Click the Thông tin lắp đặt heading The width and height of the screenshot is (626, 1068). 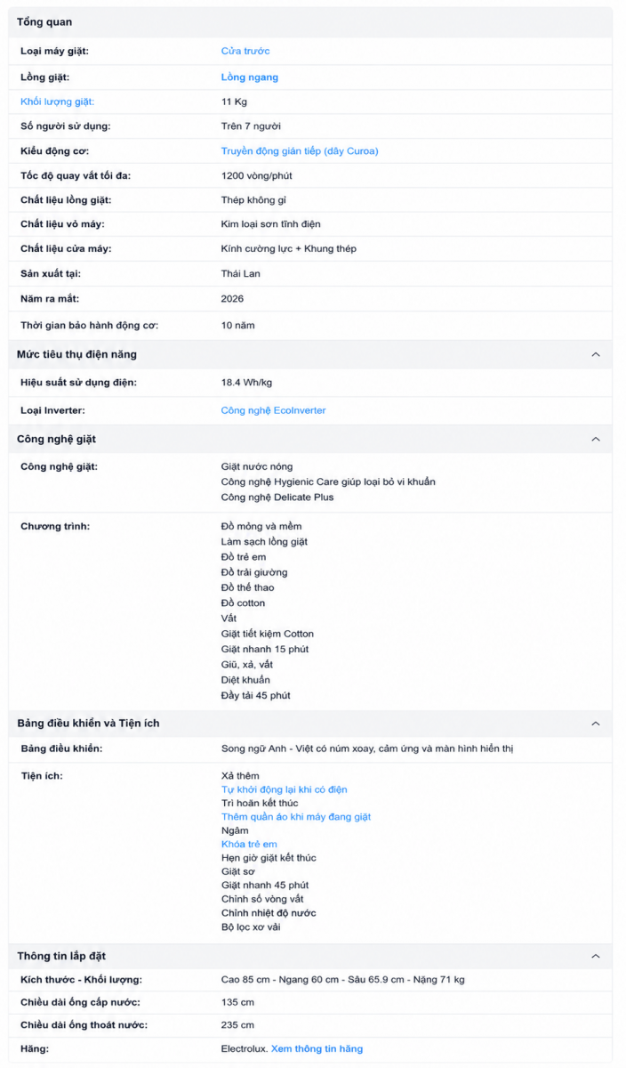point(61,956)
